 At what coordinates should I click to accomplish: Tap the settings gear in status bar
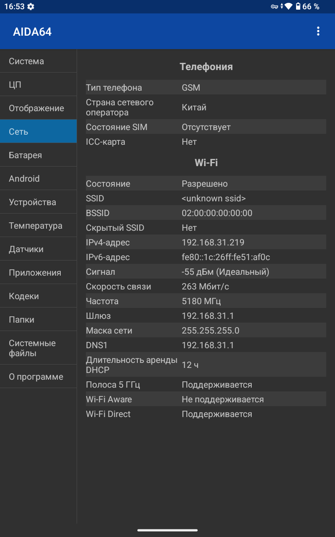pyautogui.click(x=31, y=7)
